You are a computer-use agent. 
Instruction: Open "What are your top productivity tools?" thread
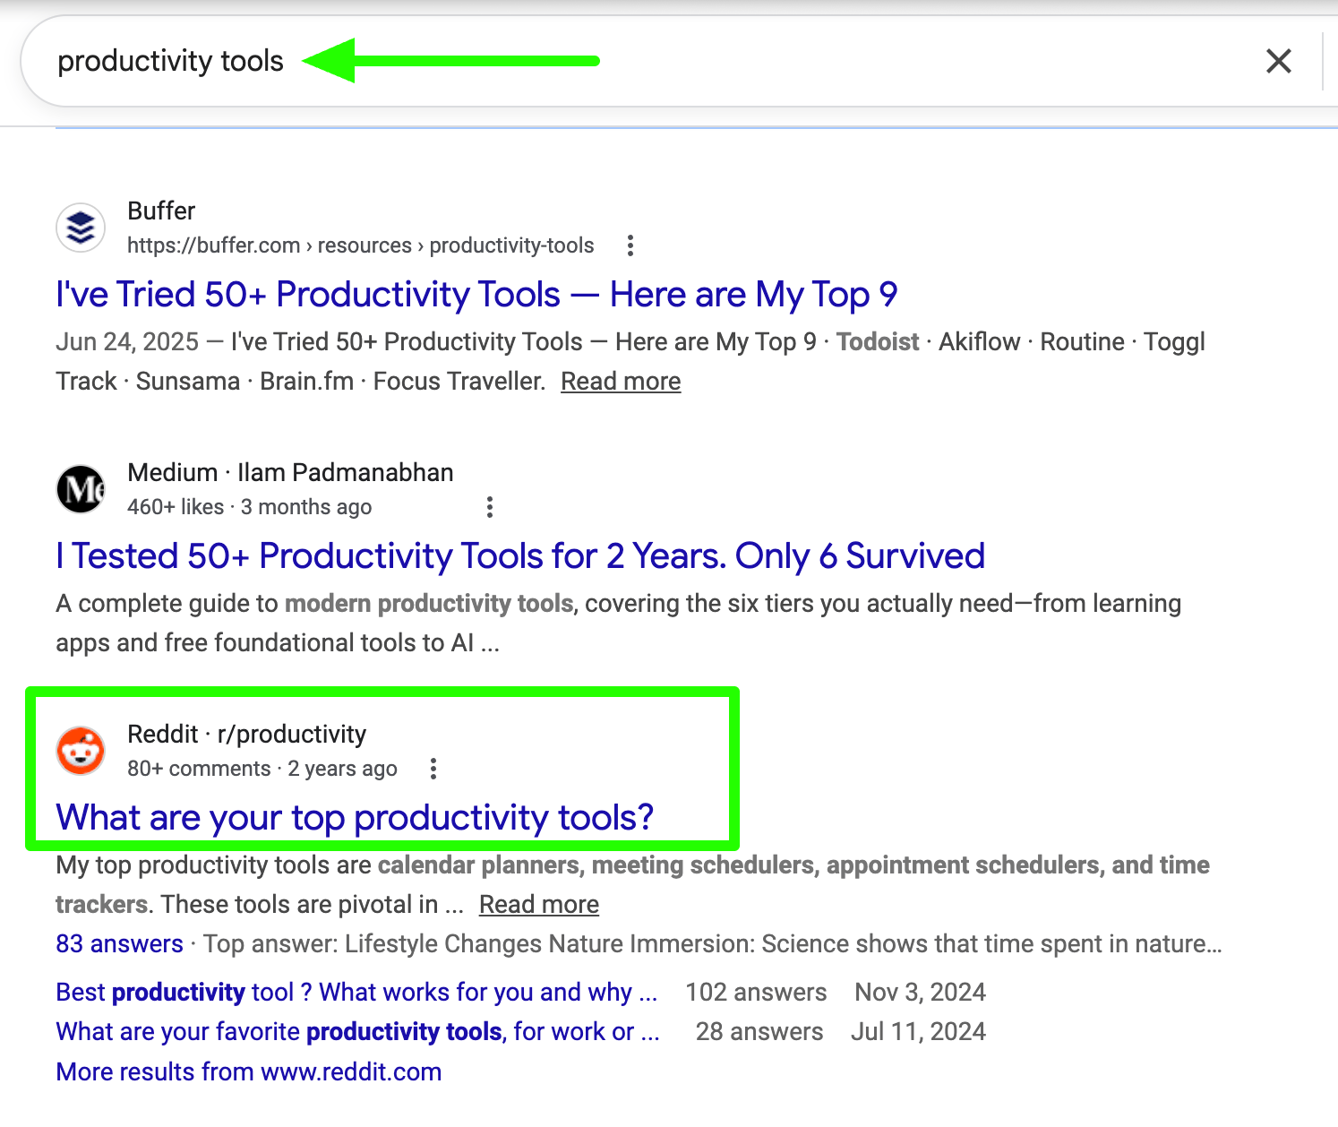(x=355, y=818)
